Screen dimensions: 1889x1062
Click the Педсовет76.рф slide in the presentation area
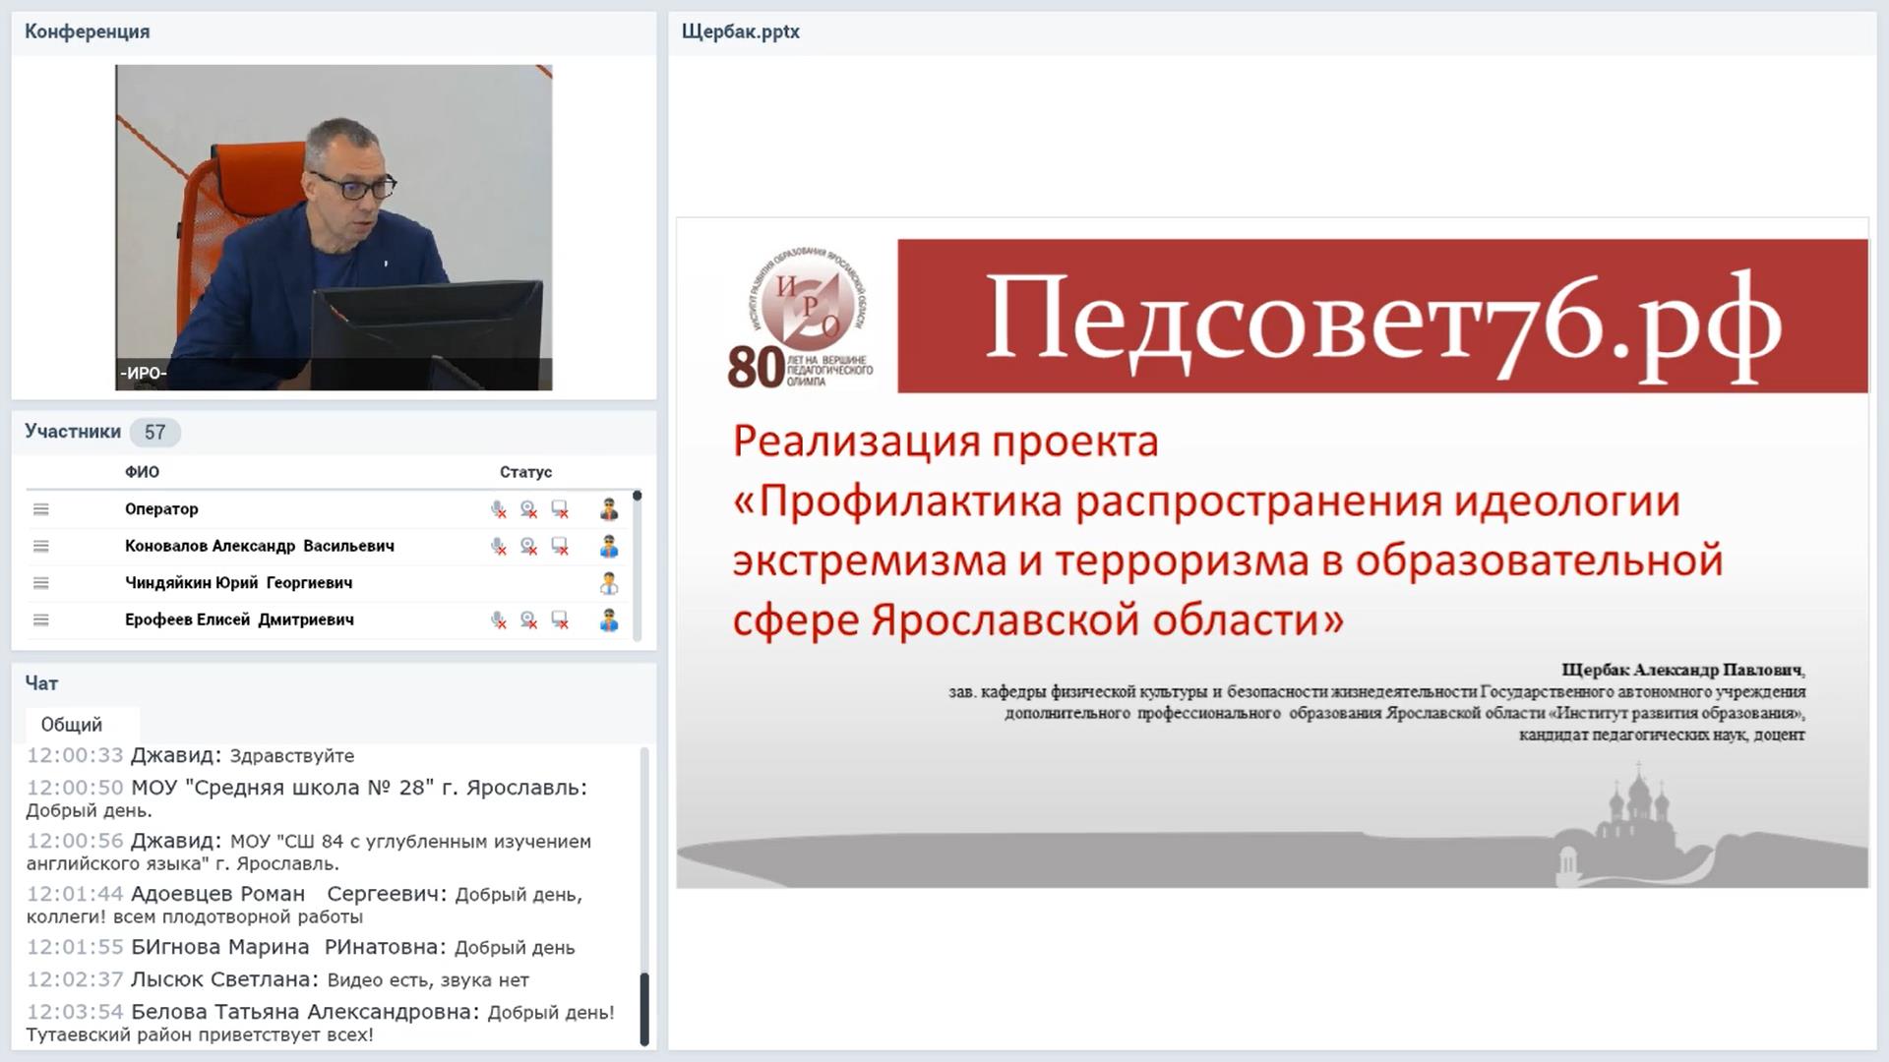point(1272,553)
